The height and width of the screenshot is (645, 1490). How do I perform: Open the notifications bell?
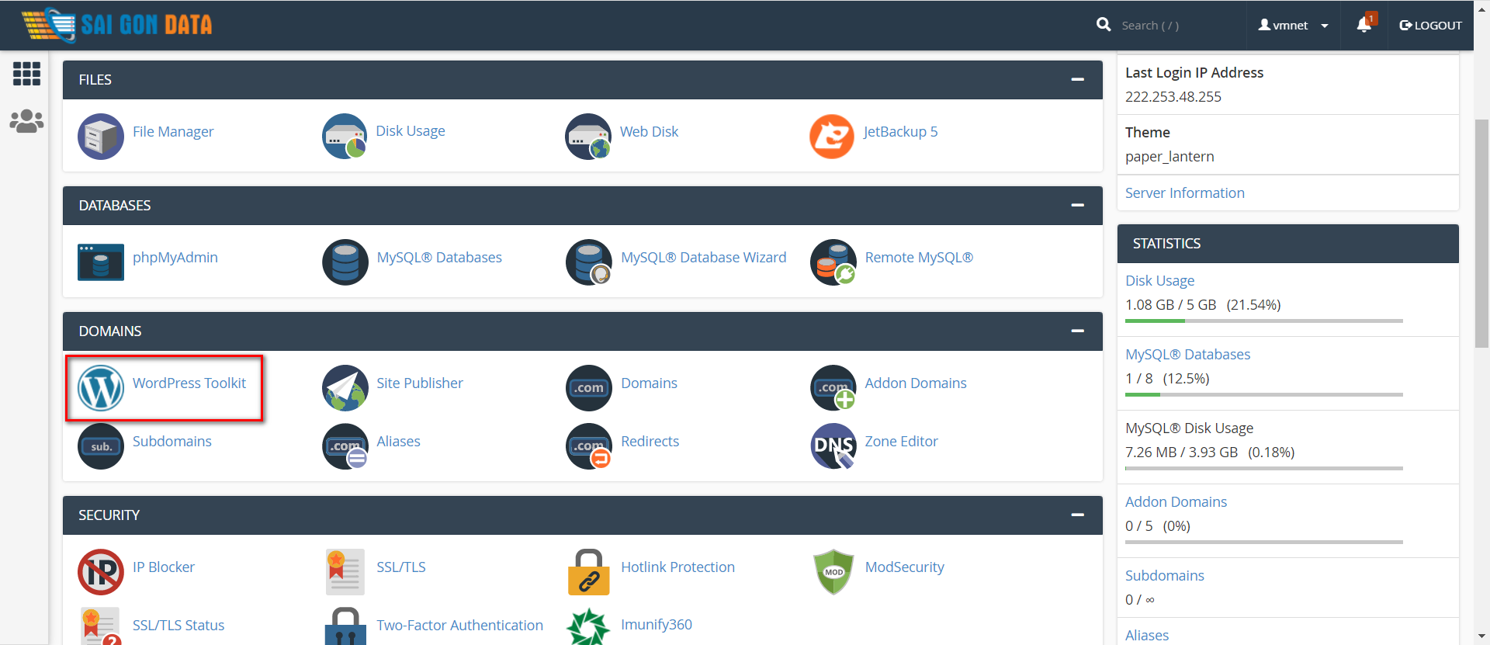pos(1364,25)
